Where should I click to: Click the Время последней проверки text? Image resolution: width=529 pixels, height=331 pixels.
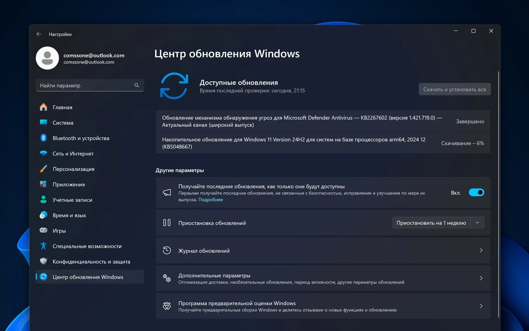coord(252,90)
